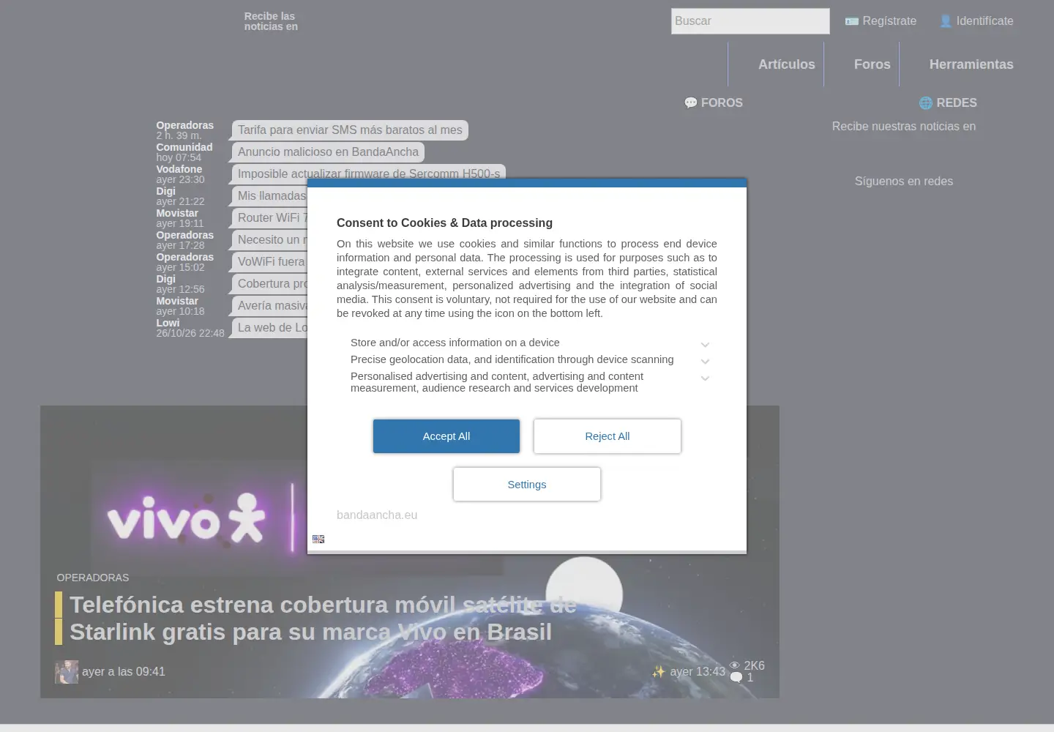Click the comment bubble icon under 2K6
1054x732 pixels.
[x=736, y=678]
